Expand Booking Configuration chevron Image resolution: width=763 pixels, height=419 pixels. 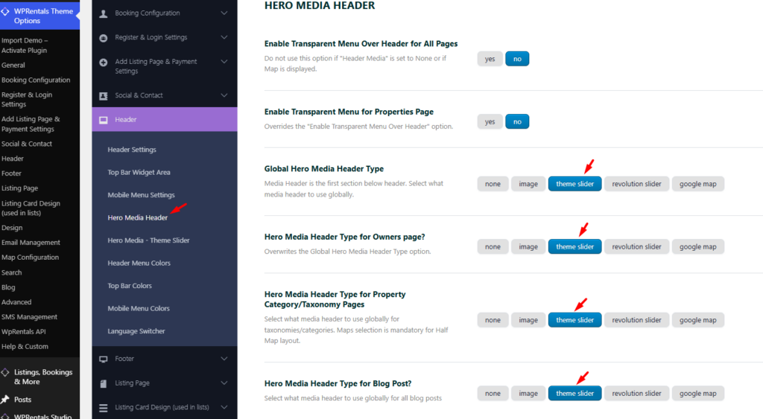point(224,13)
